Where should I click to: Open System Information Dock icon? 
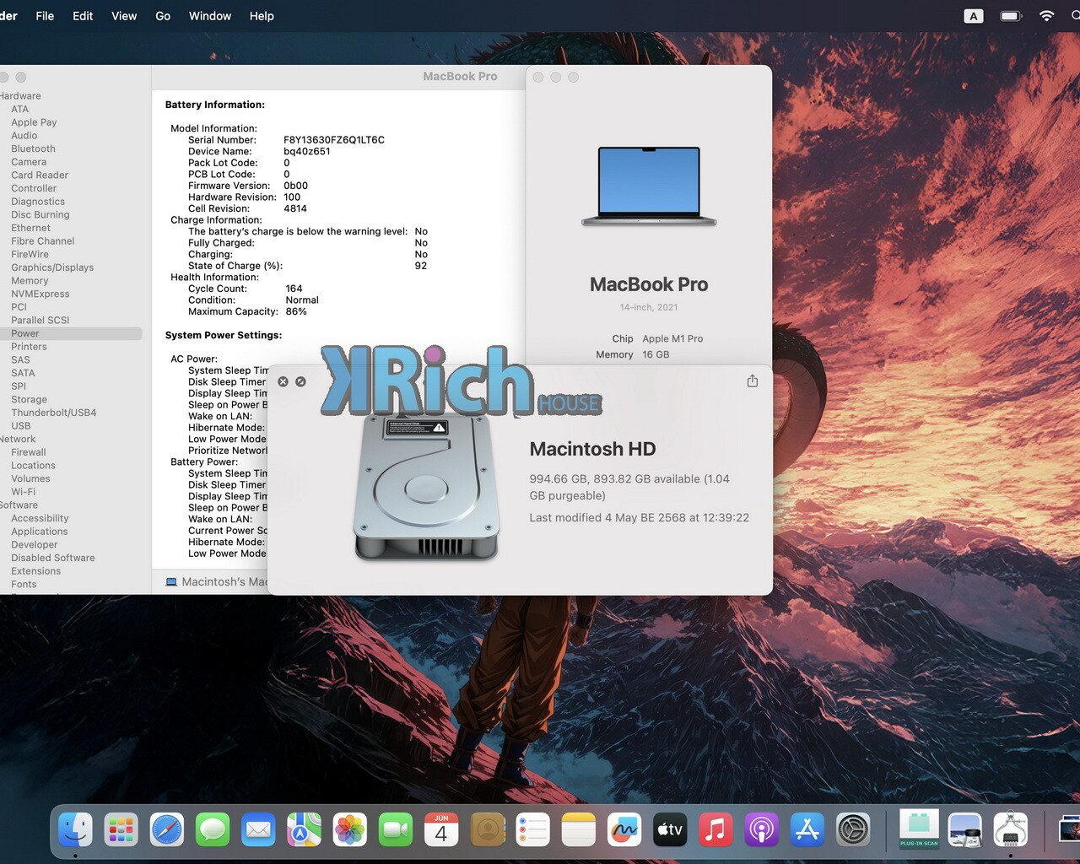1010,830
